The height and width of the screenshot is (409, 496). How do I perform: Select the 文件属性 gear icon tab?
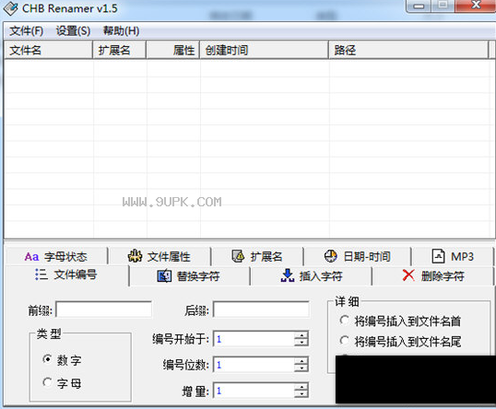click(x=159, y=256)
